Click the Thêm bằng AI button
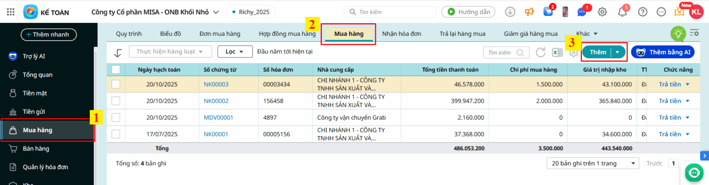The height and width of the screenshot is (185, 709). coord(663,52)
